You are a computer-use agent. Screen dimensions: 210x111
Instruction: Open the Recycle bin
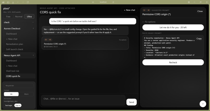point(19,86)
